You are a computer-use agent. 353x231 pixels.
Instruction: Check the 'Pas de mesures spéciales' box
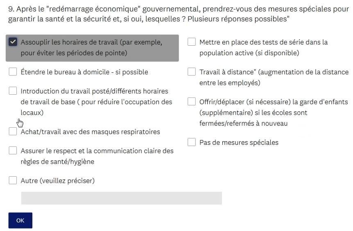(x=192, y=142)
